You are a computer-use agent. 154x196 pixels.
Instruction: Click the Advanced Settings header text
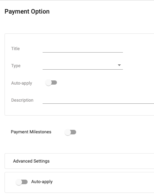(x=31, y=161)
